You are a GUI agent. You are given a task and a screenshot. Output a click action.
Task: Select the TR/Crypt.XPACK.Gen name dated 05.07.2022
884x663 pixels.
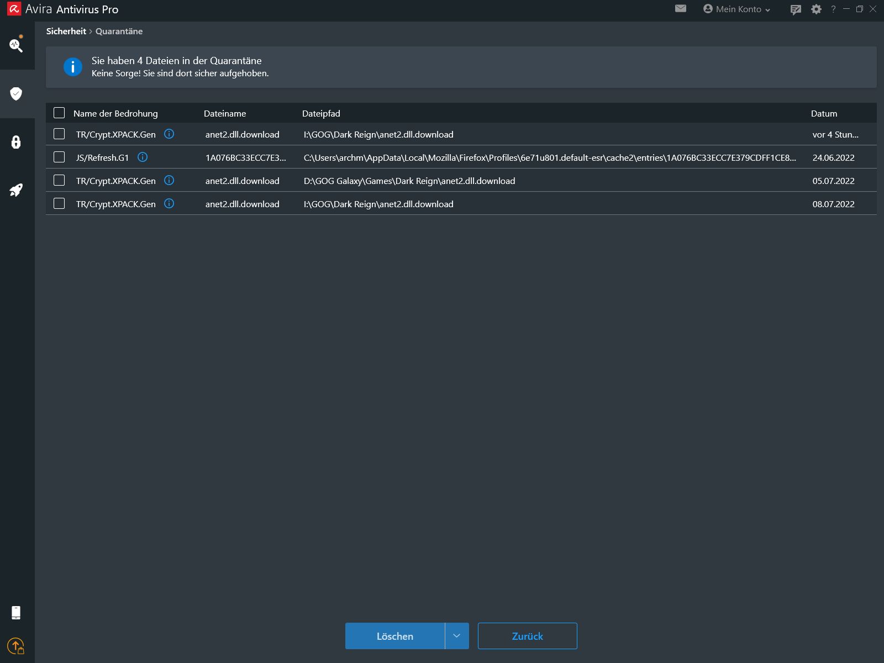tap(116, 181)
